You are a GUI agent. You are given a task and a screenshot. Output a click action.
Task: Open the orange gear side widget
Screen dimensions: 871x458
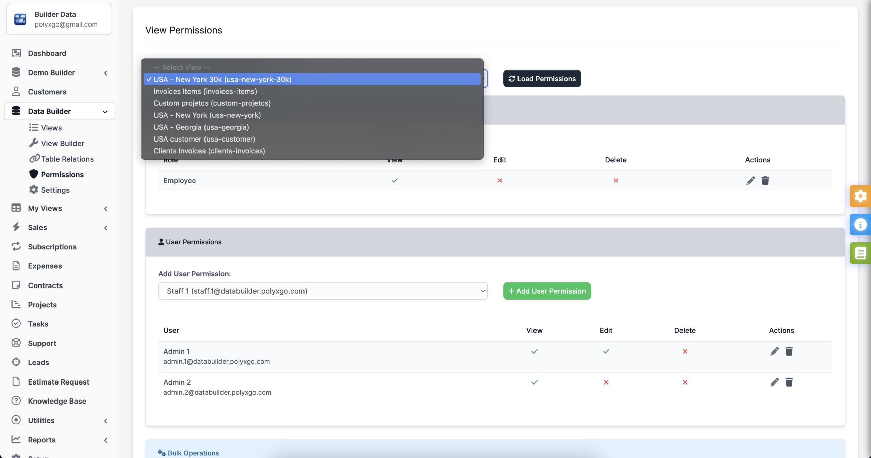click(x=860, y=196)
